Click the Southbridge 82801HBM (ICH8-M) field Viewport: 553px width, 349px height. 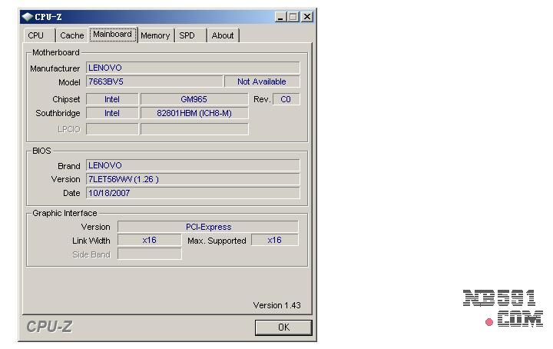[x=194, y=113]
